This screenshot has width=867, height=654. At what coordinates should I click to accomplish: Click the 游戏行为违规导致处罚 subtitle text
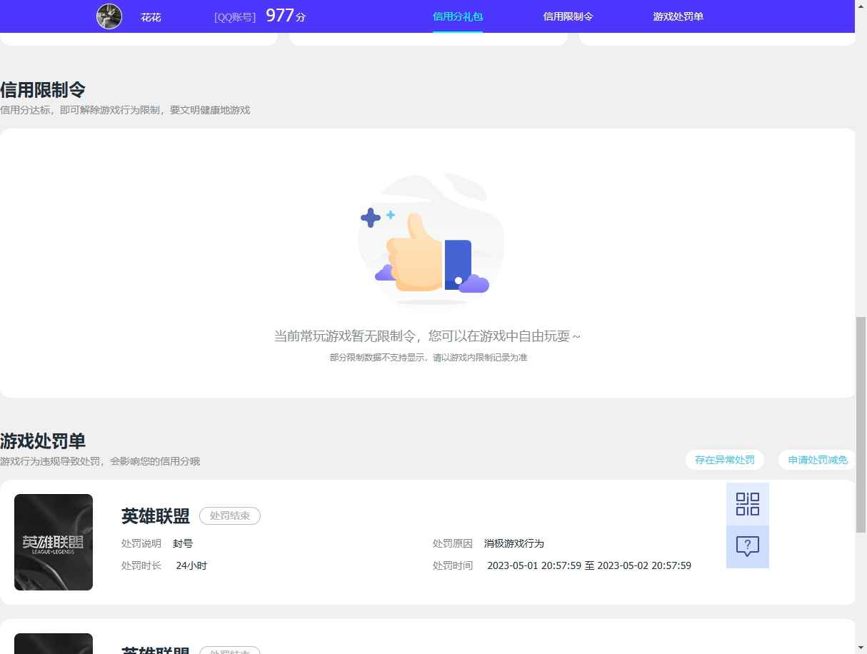tap(100, 461)
